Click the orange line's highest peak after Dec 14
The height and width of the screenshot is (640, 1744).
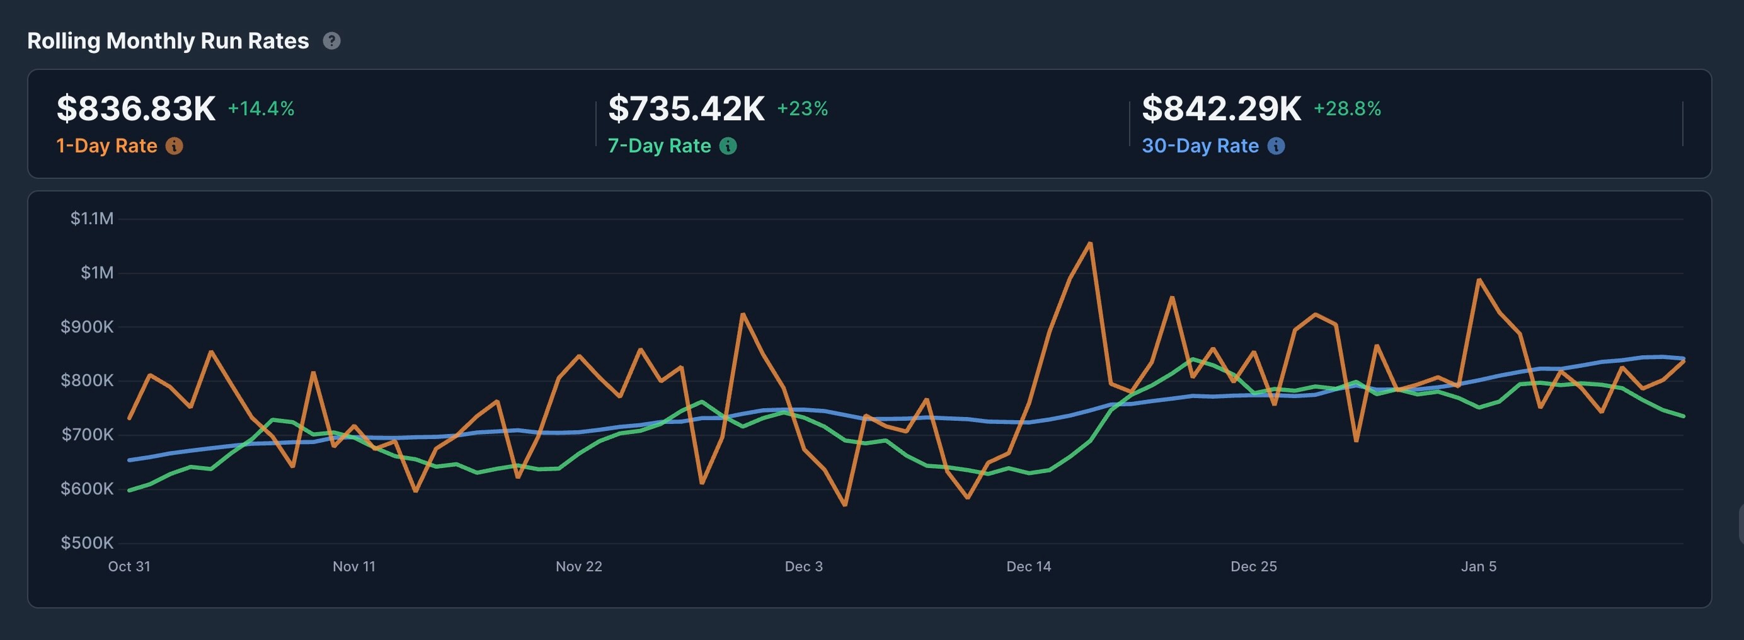(1090, 243)
